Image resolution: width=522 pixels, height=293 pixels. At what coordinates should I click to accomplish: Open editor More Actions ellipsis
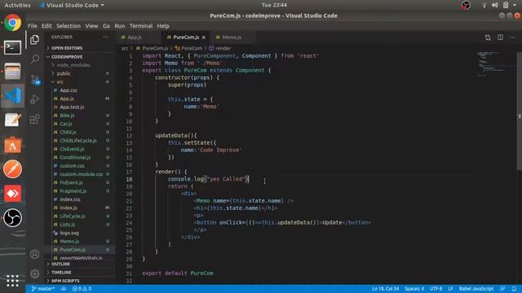(x=512, y=37)
